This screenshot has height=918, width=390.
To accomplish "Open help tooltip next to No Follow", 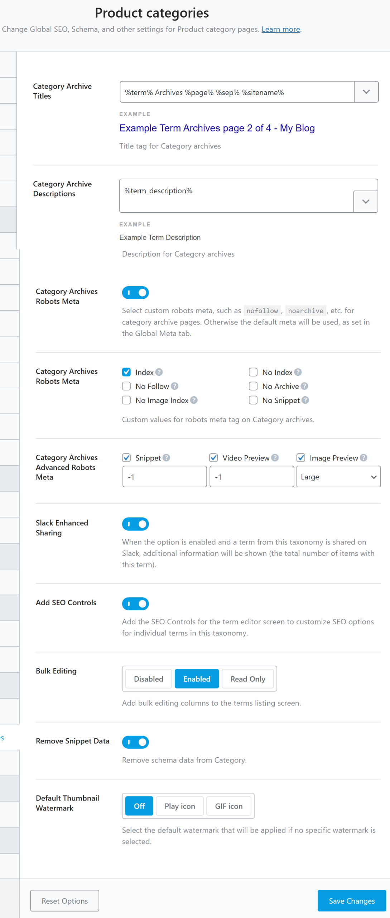I will tap(174, 386).
